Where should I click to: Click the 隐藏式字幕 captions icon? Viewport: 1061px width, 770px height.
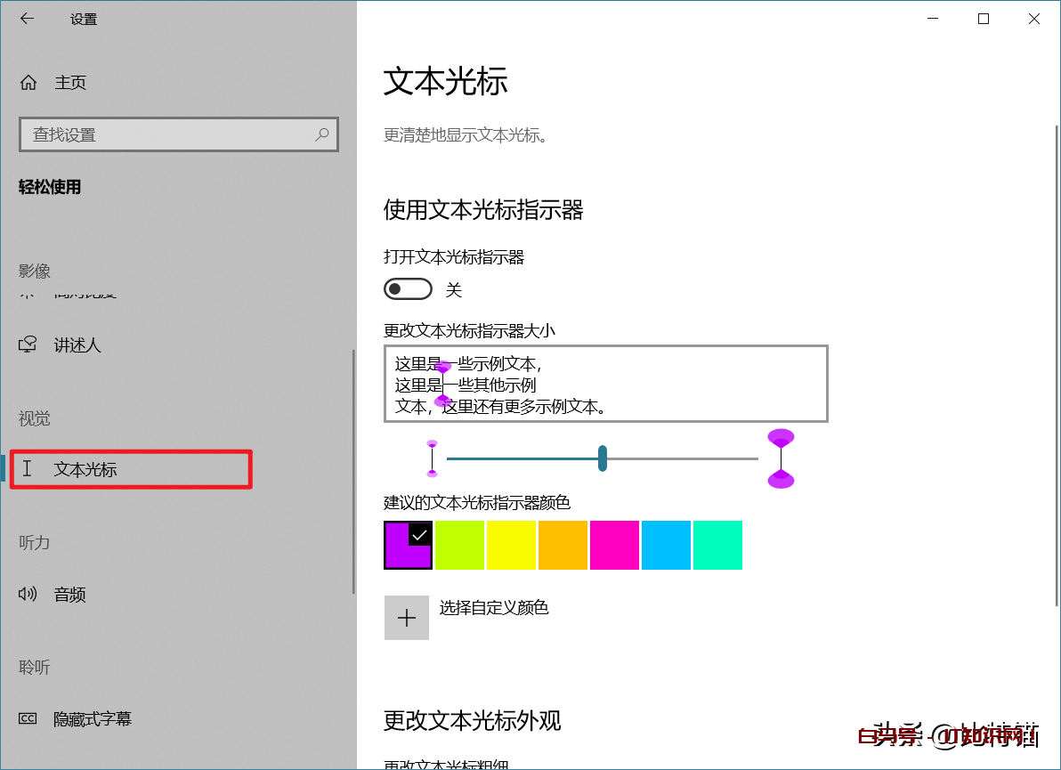pyautogui.click(x=29, y=718)
